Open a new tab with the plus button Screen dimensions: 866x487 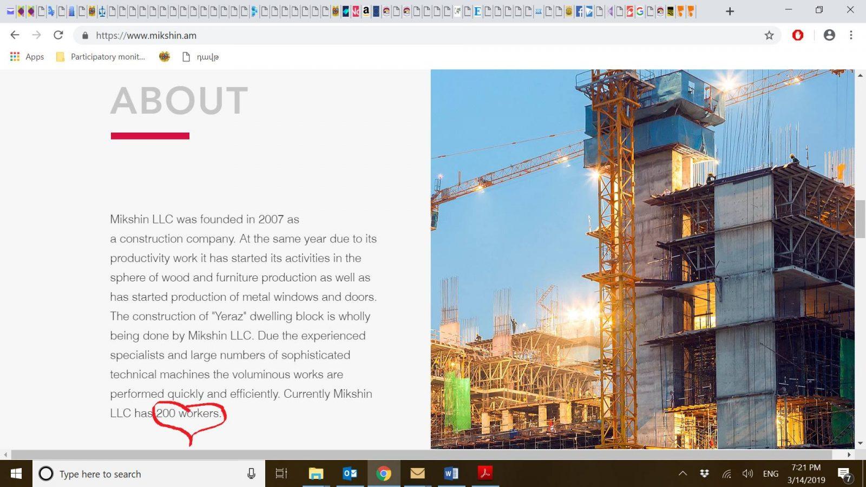coord(730,11)
